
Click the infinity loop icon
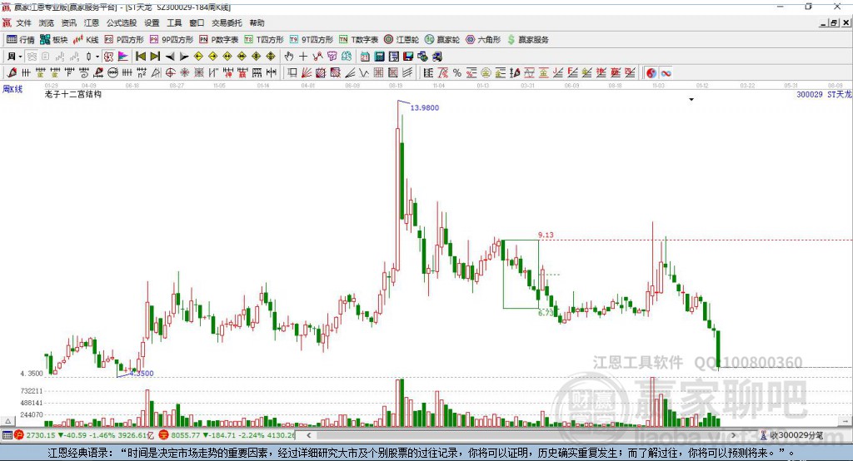point(666,73)
